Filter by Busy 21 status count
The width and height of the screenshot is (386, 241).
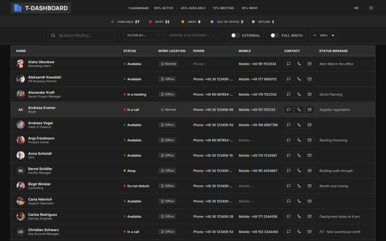[x=159, y=22]
